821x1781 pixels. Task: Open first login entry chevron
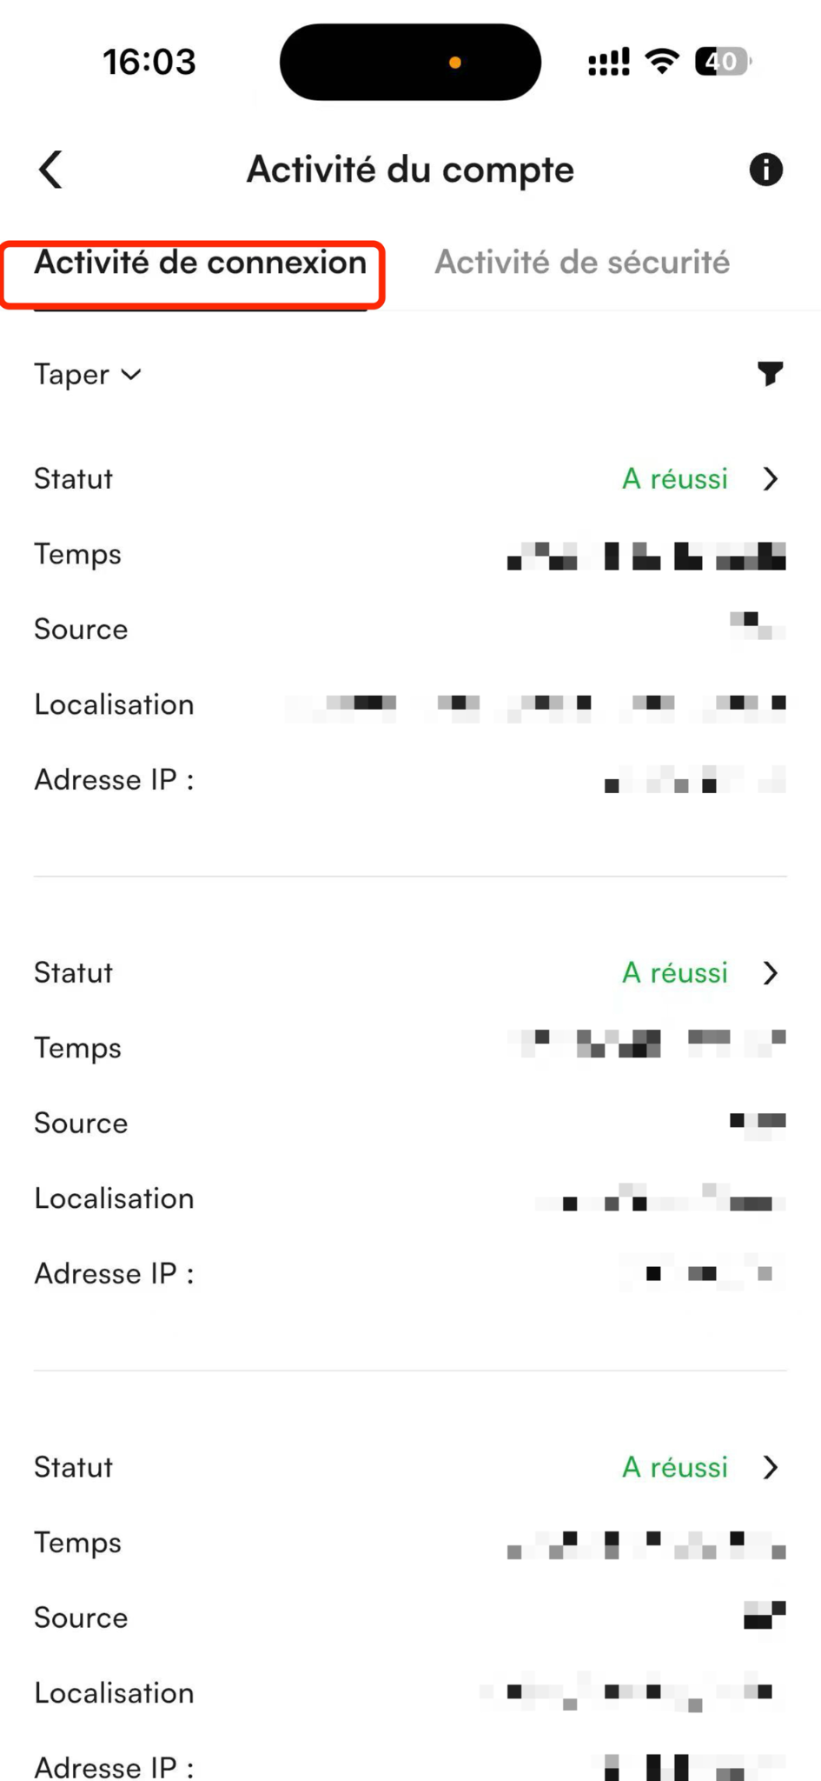[x=770, y=479]
